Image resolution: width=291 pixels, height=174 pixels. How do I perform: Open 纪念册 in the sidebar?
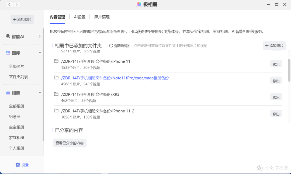pyautogui.click(x=15, y=117)
